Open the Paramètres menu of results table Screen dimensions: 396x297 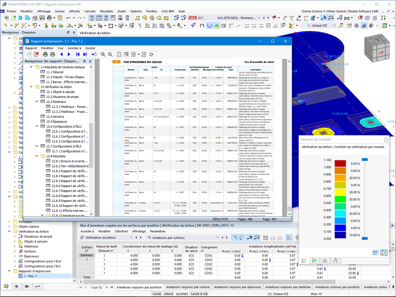pos(158,232)
